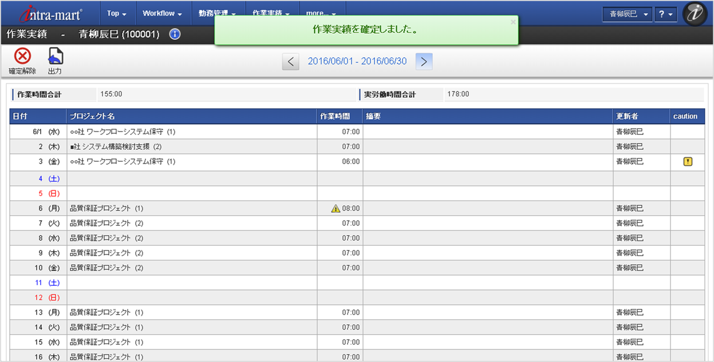
Task: Click the 2016/06/01 - 2016/06/30 date range
Action: [x=357, y=61]
